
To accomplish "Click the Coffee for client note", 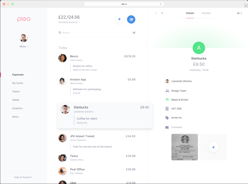I will (87, 118).
